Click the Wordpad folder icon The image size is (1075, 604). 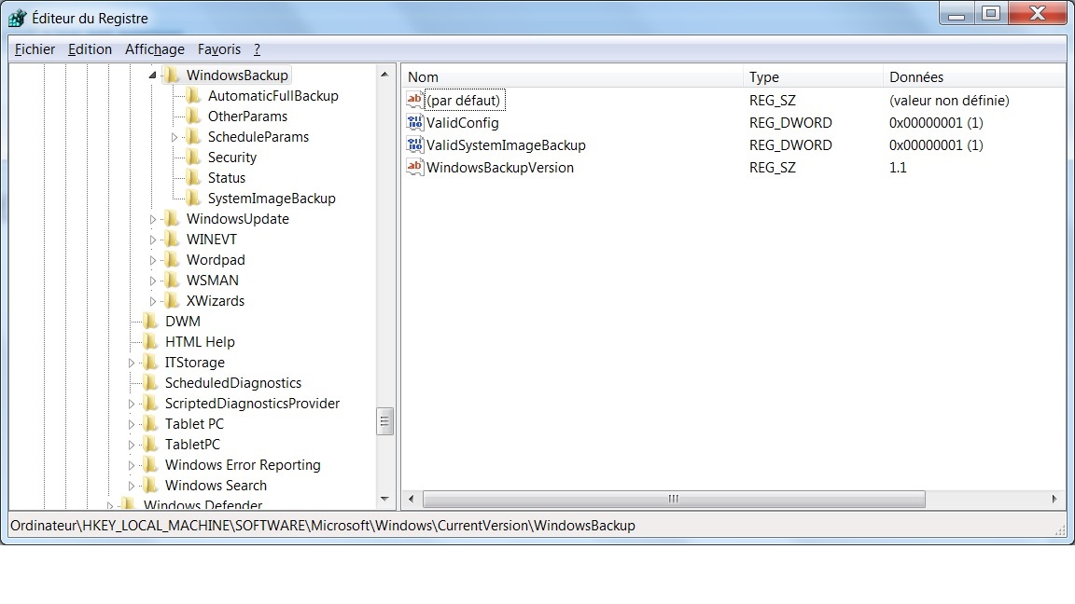point(172,259)
